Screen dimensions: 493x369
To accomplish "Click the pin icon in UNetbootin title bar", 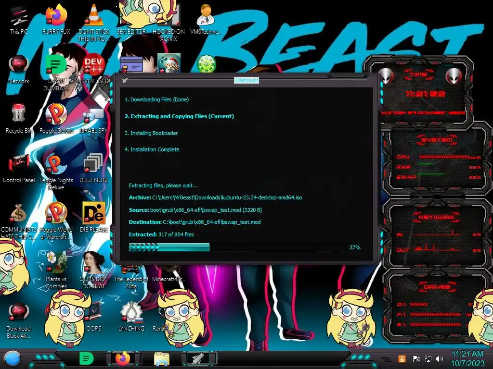I will [x=125, y=80].
